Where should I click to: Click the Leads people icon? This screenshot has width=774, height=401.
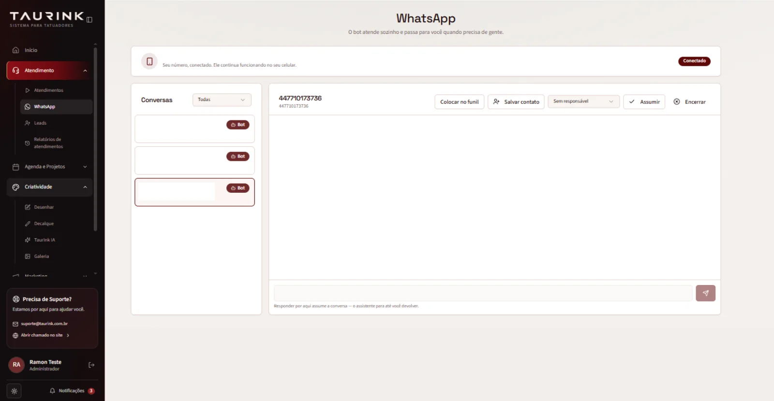28,123
